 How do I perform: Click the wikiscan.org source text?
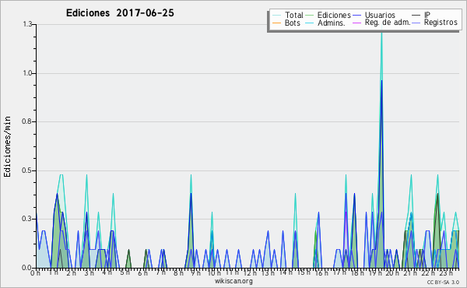click(x=233, y=281)
